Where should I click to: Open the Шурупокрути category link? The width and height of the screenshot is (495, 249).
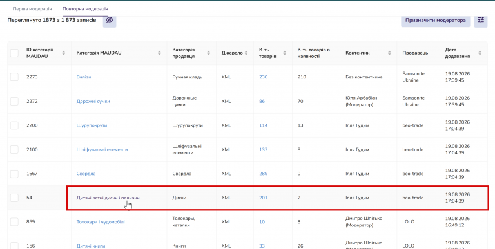coord(92,125)
